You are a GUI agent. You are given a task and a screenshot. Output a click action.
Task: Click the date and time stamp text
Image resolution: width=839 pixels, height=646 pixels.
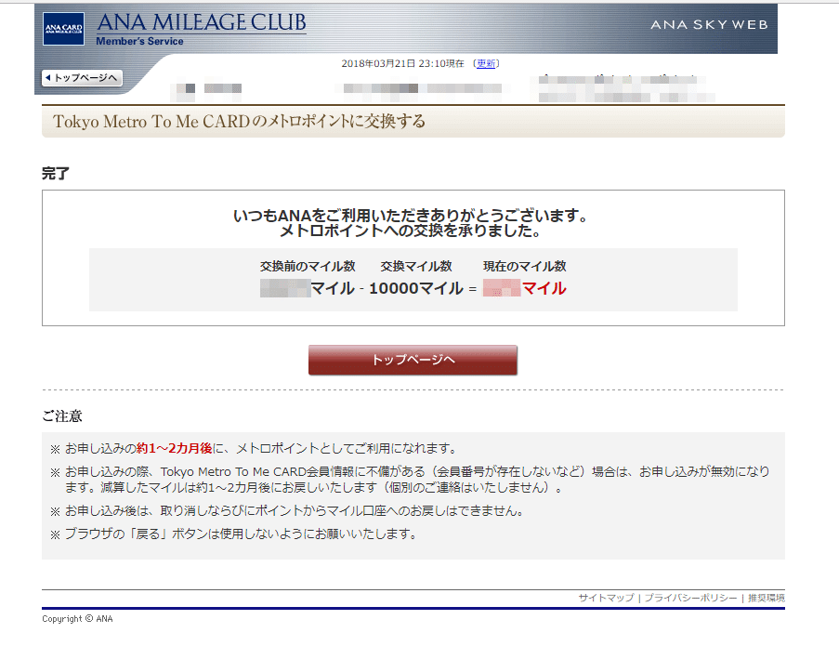(x=404, y=63)
